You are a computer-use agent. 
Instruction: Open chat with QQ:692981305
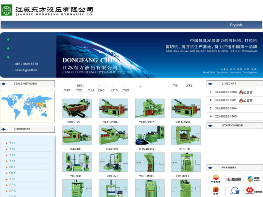point(225,116)
